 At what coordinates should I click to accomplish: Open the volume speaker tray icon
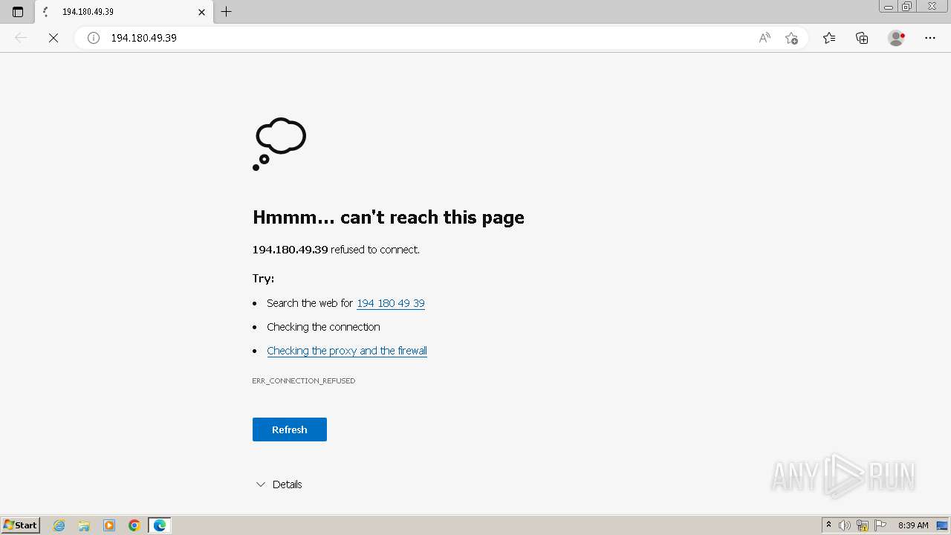pos(845,525)
